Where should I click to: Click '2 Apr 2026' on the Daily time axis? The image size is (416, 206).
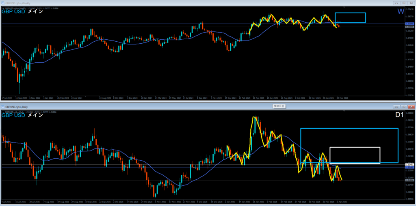[x=342, y=202]
